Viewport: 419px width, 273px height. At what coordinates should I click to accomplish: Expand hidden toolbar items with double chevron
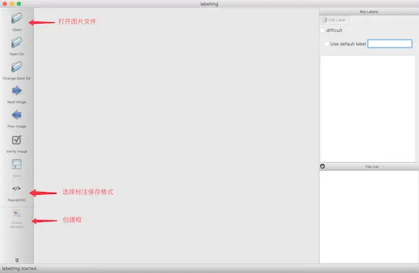tap(17, 260)
